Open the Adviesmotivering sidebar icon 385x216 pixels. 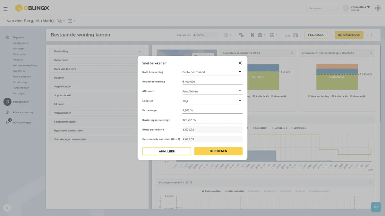pyautogui.click(x=7, y=112)
